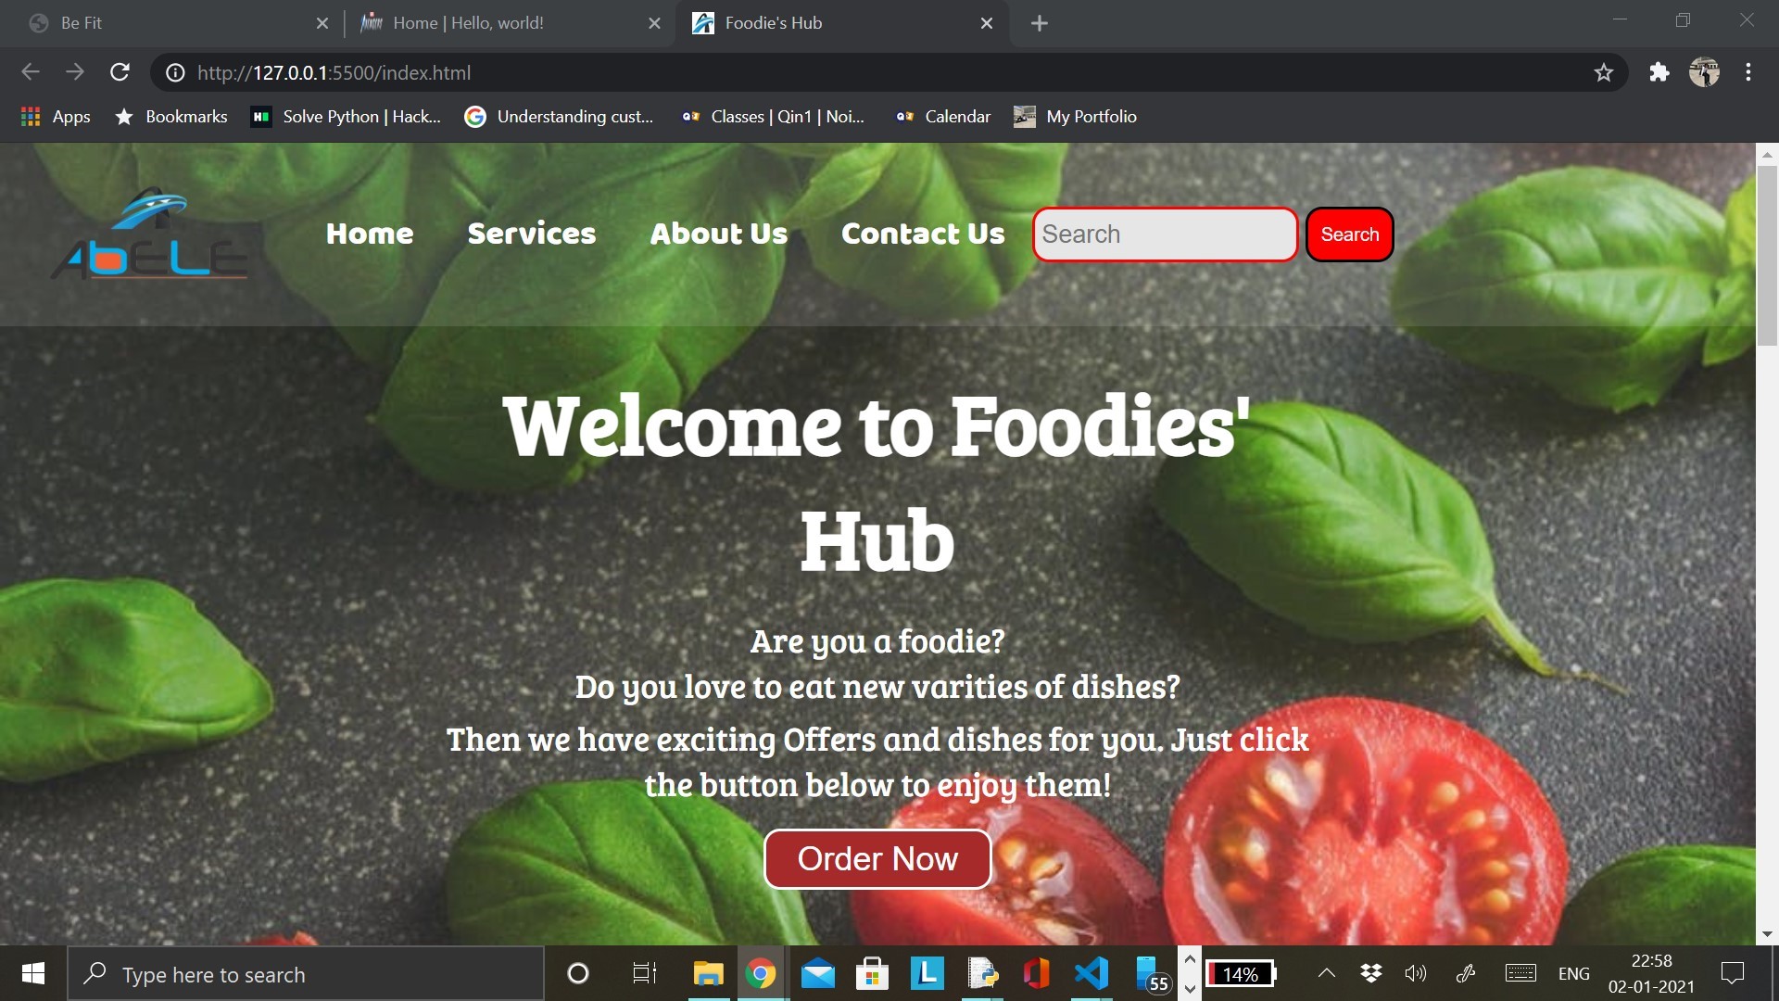Switch to the Home | Hello, world! tab
1779x1001 pixels.
coord(510,23)
